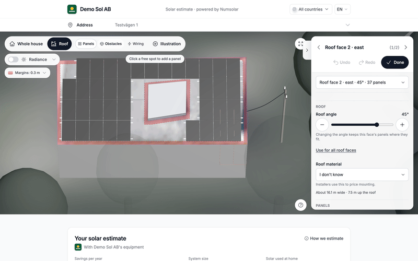Viewport: 418px width, 261px height.
Task: Select the Obstacles tab
Action: click(x=111, y=44)
